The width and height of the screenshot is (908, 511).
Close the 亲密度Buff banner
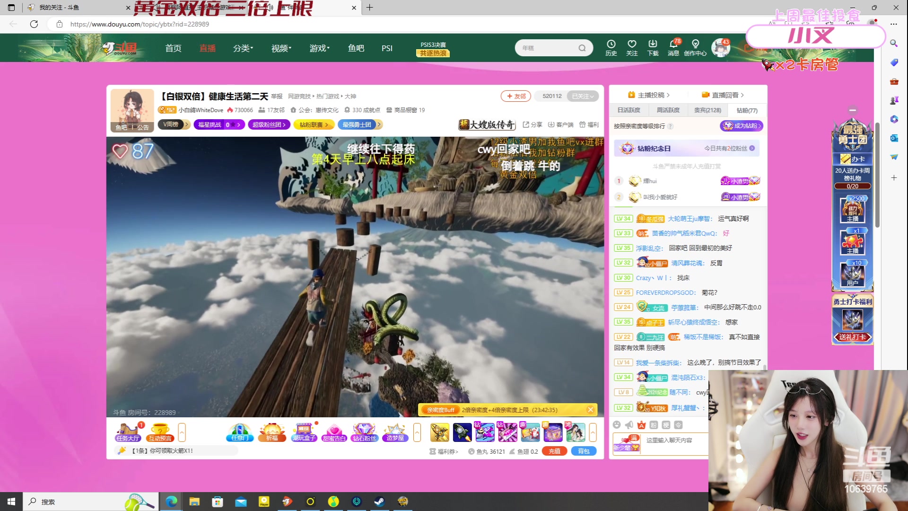[x=591, y=410]
